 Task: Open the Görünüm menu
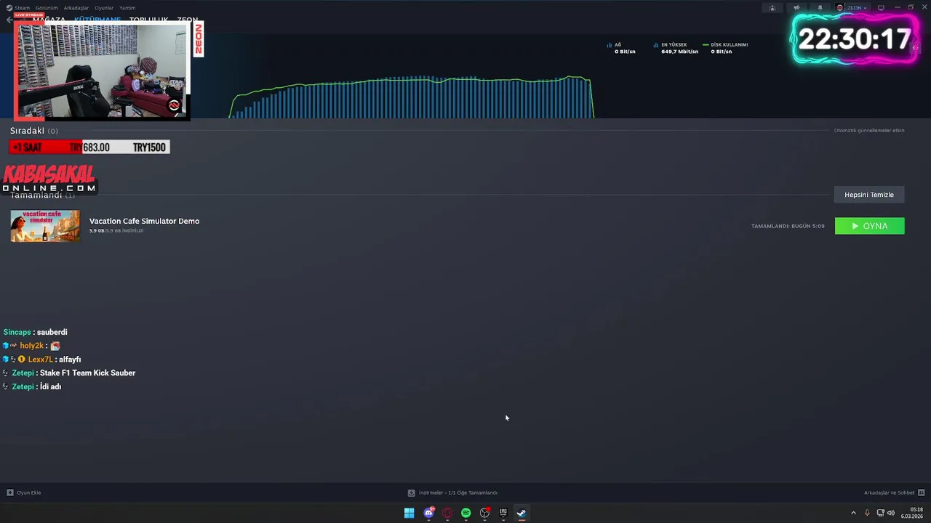47,8
